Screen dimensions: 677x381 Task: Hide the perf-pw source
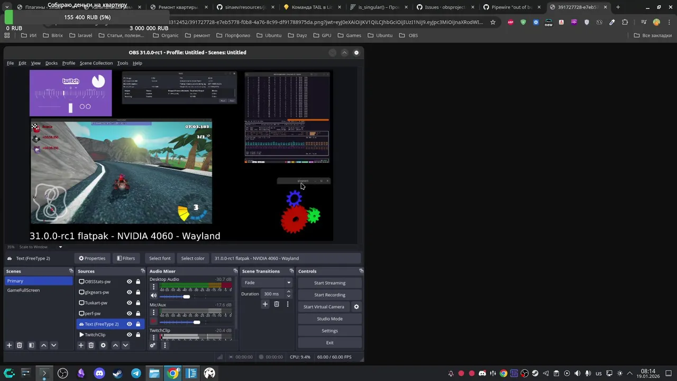[x=129, y=313]
